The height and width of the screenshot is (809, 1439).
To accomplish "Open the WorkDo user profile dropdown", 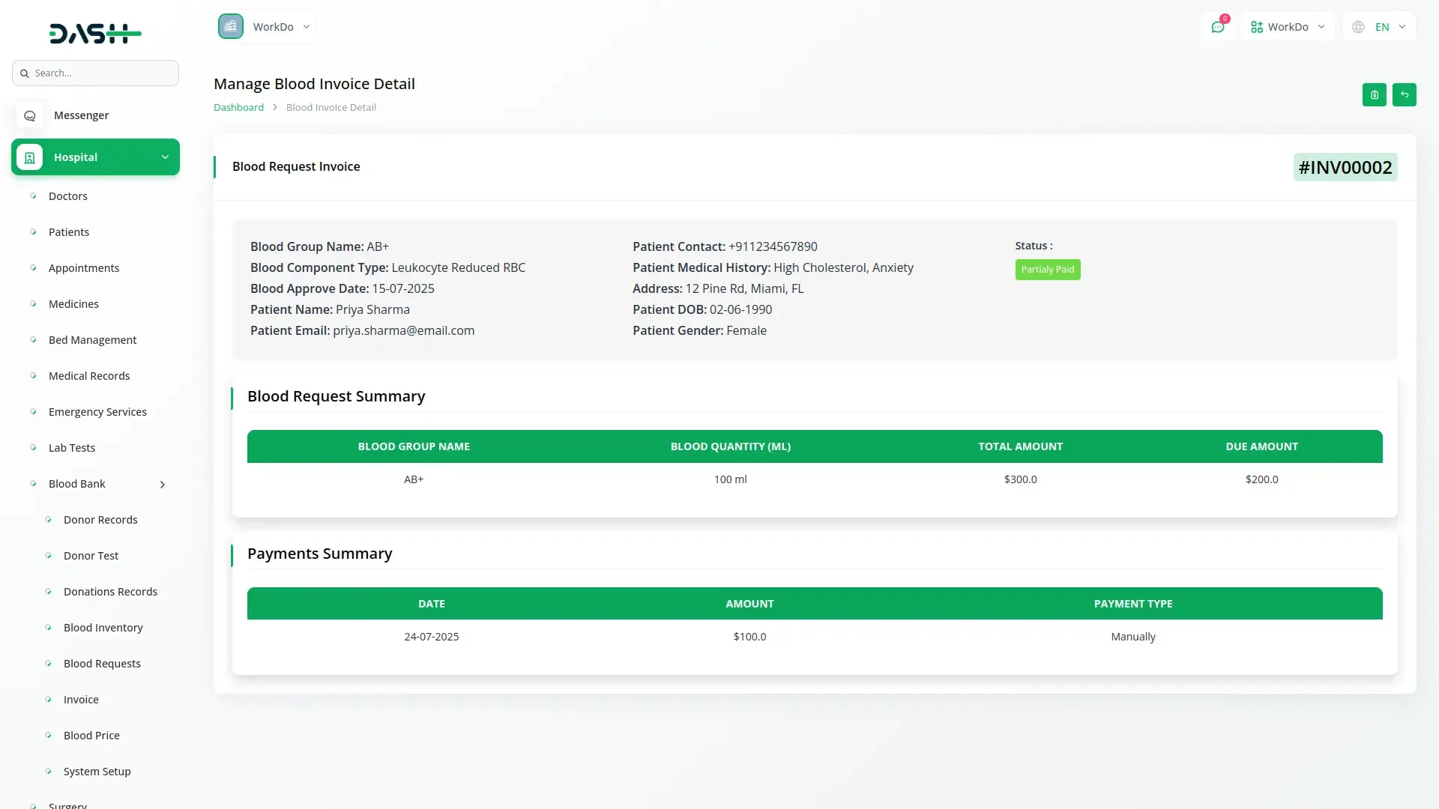I will [1288, 27].
